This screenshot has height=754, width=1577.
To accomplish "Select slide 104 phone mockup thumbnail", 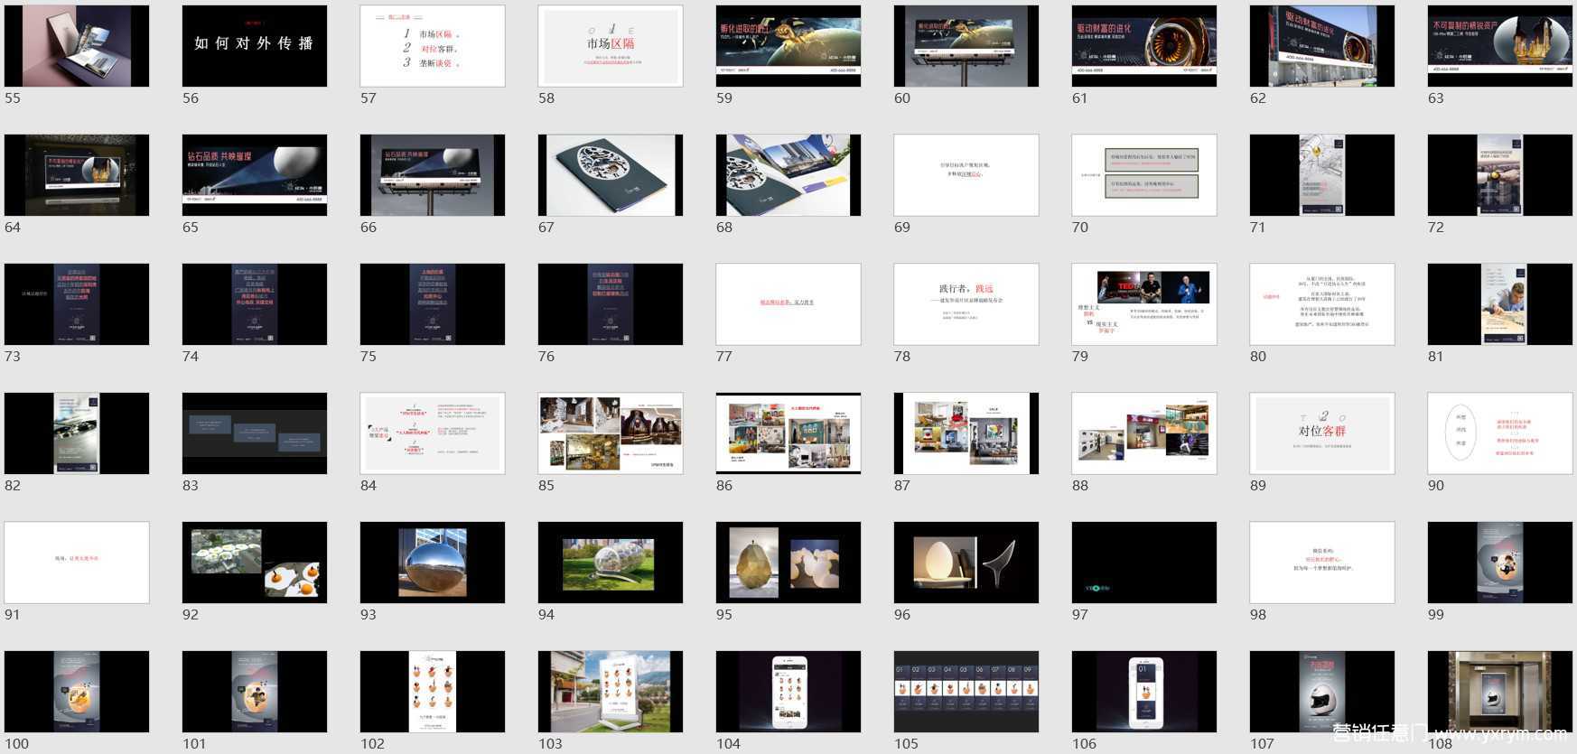I will pyautogui.click(x=788, y=692).
